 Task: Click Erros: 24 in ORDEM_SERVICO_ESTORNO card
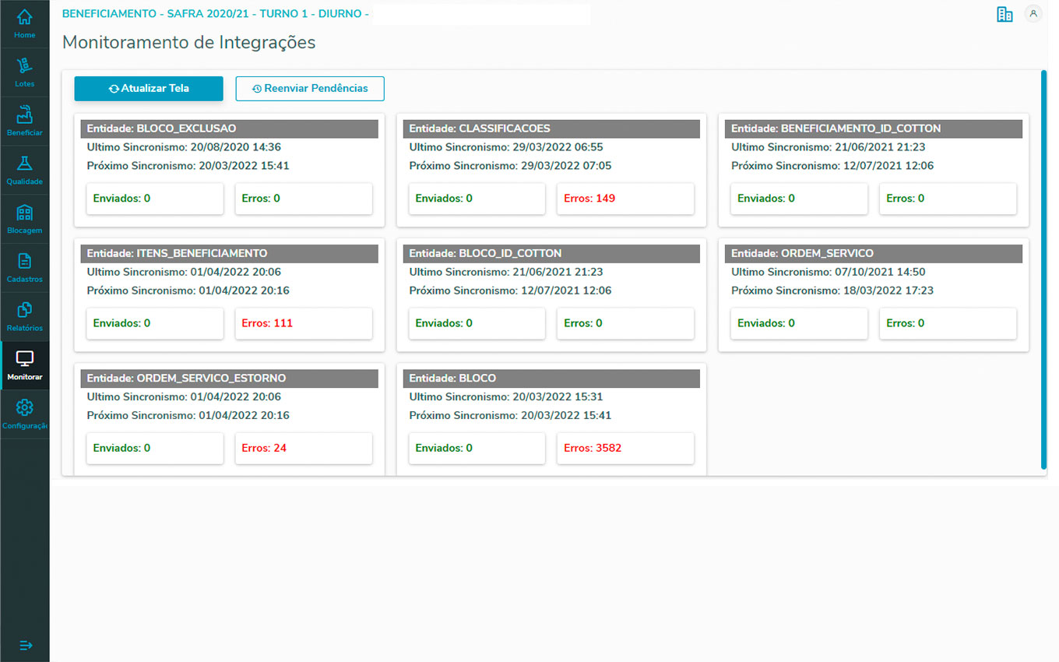[304, 448]
